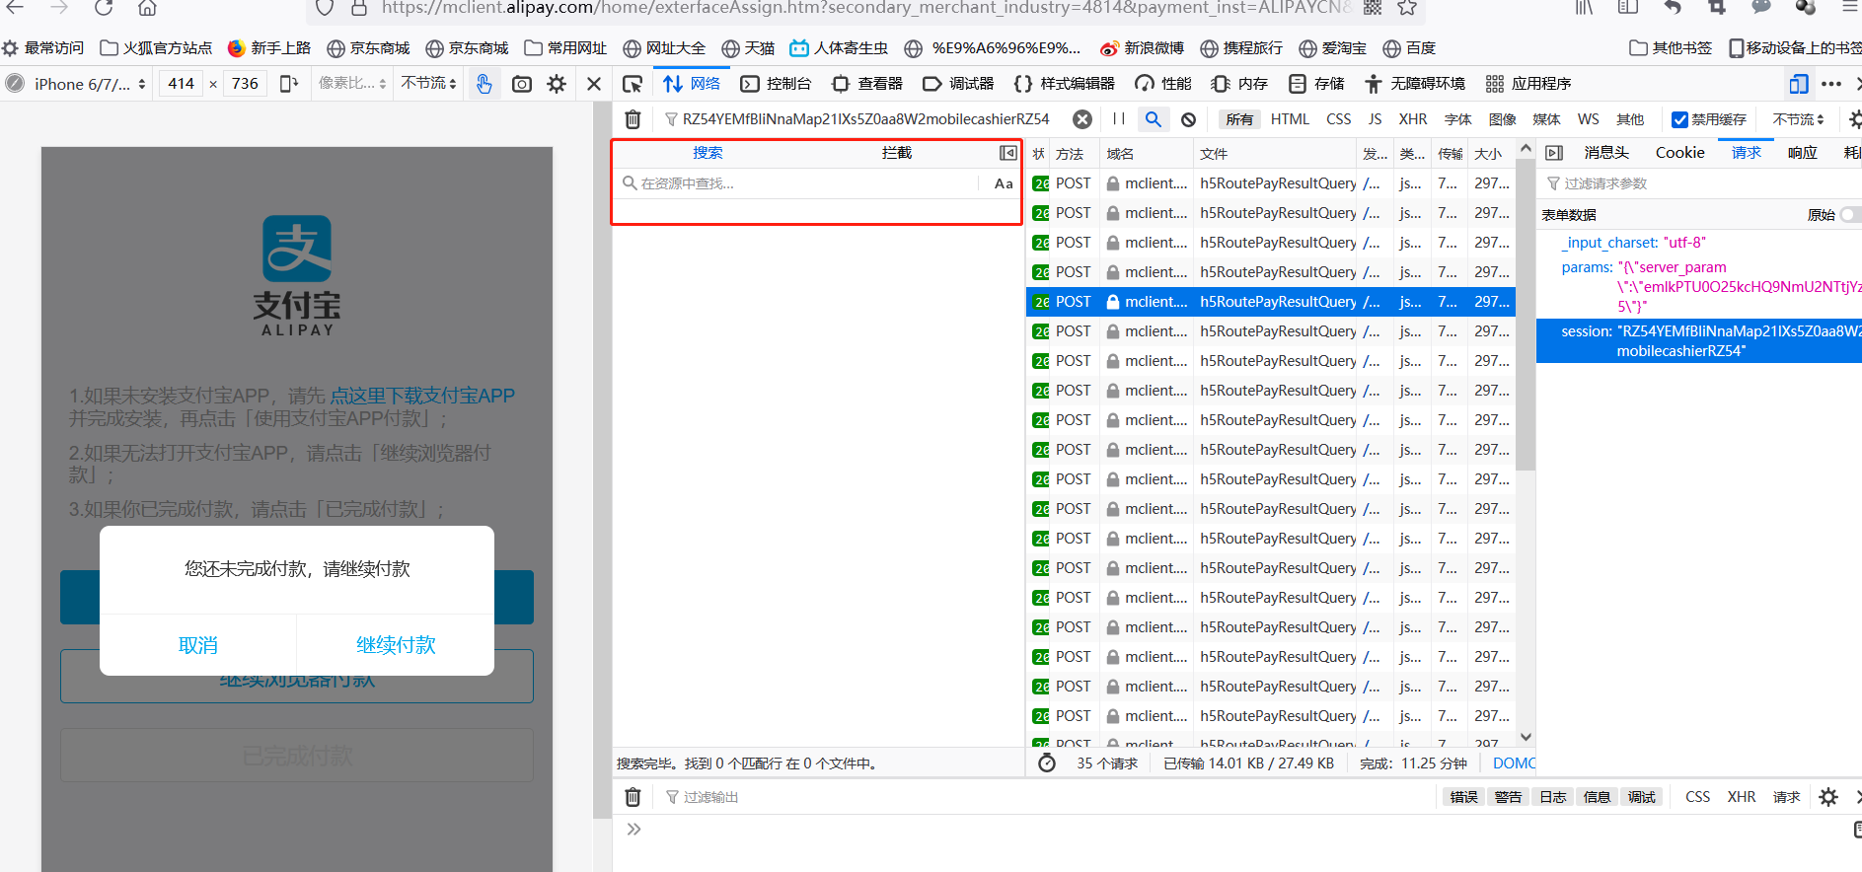Image resolution: width=1862 pixels, height=872 pixels.
Task: Select the highlighted h5RoutePayResultQuery POST request
Action: pyautogui.click(x=1270, y=302)
